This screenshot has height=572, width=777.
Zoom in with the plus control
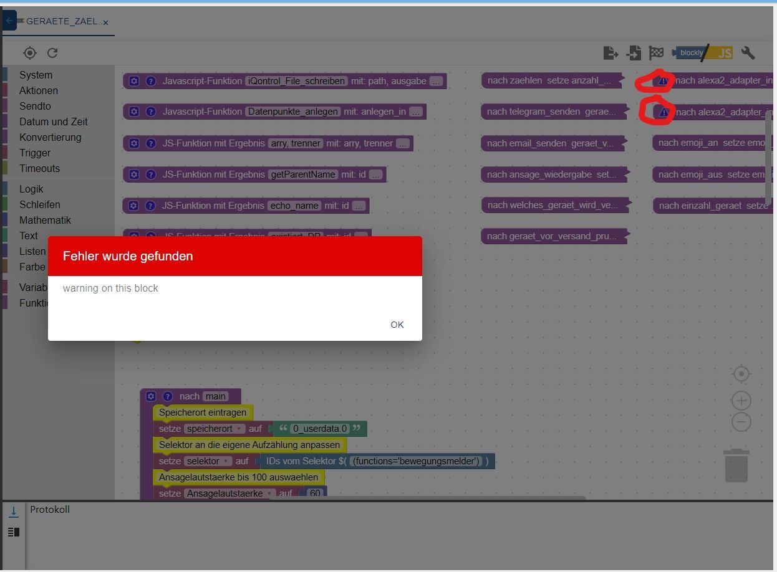(x=741, y=400)
